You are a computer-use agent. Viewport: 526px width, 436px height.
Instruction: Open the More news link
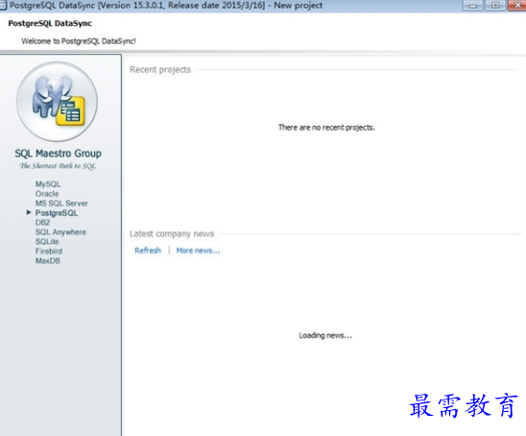[x=198, y=251]
